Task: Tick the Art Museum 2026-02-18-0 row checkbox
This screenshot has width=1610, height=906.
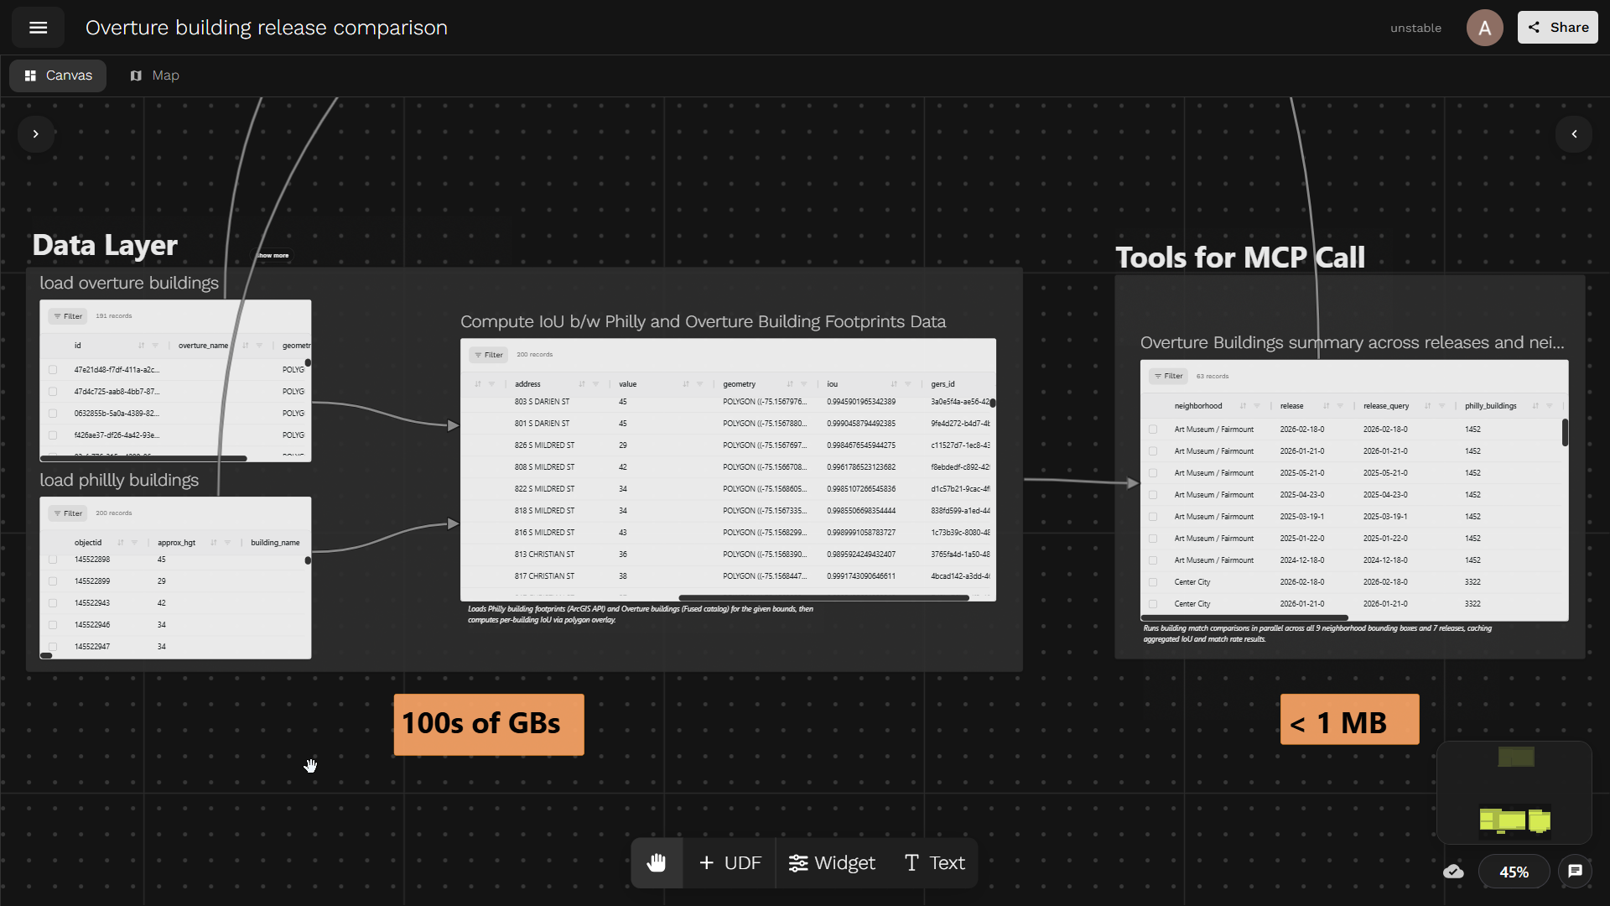Action: coord(1153,430)
